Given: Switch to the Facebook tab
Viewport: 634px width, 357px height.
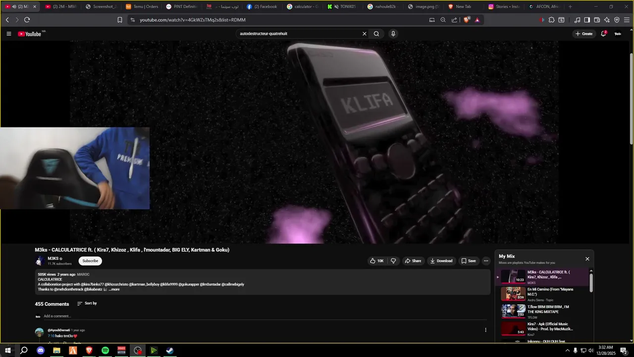Looking at the screenshot, I should point(263,6).
